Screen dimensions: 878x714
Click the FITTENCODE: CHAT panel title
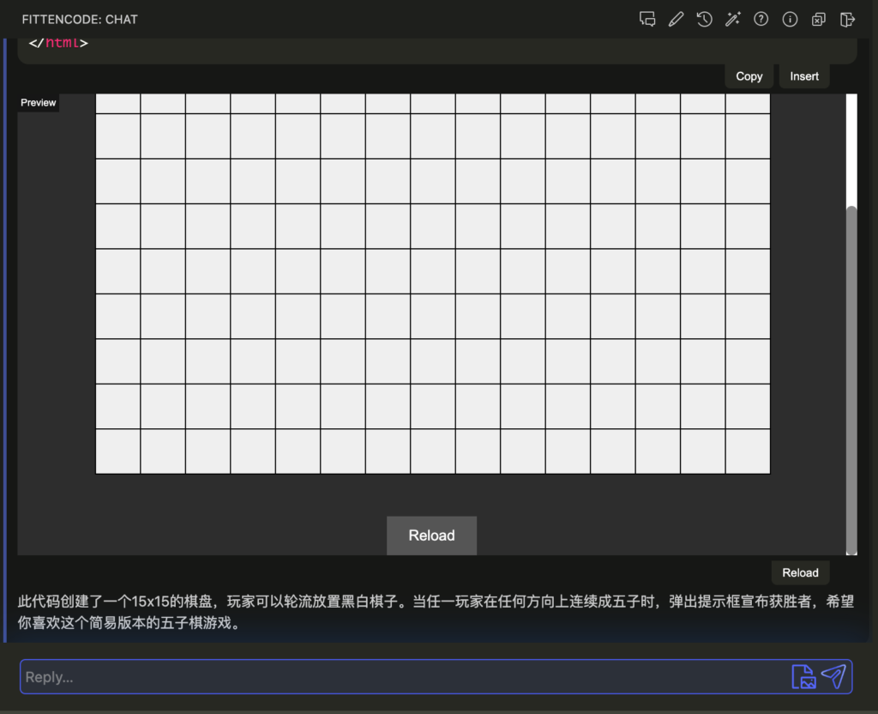[x=80, y=19]
